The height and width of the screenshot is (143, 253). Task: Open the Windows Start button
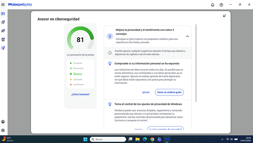(85, 139)
